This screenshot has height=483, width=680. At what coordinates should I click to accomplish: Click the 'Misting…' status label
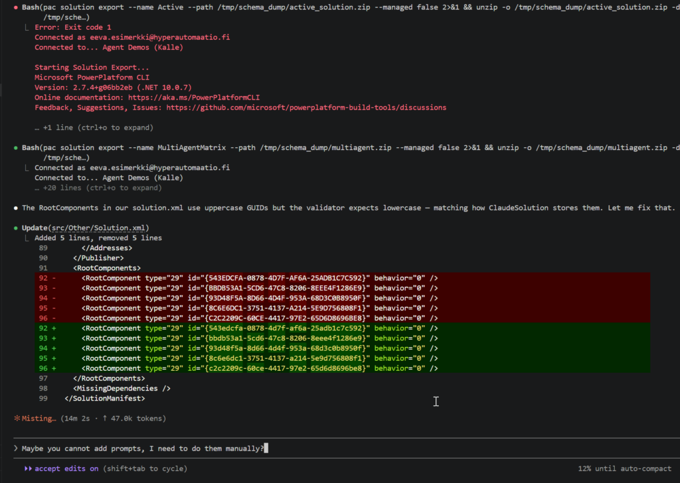coord(39,419)
